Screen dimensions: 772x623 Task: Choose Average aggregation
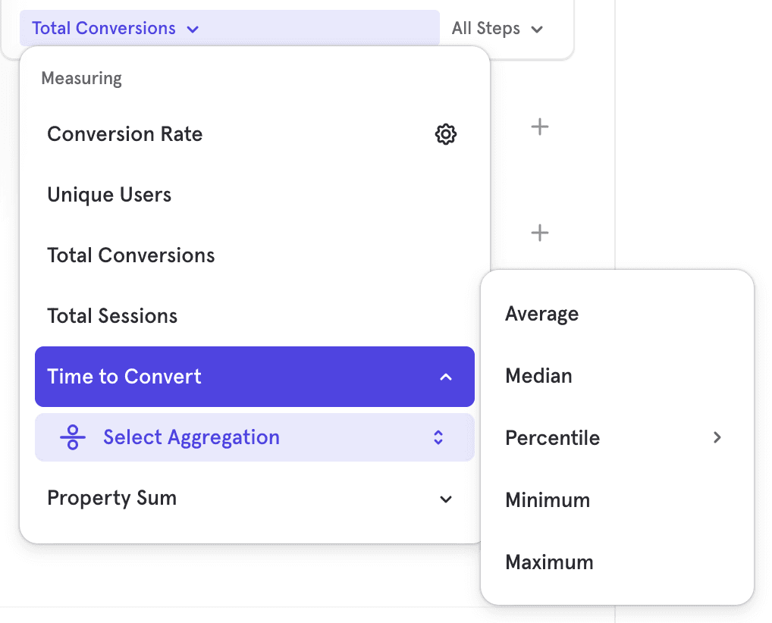(x=541, y=315)
